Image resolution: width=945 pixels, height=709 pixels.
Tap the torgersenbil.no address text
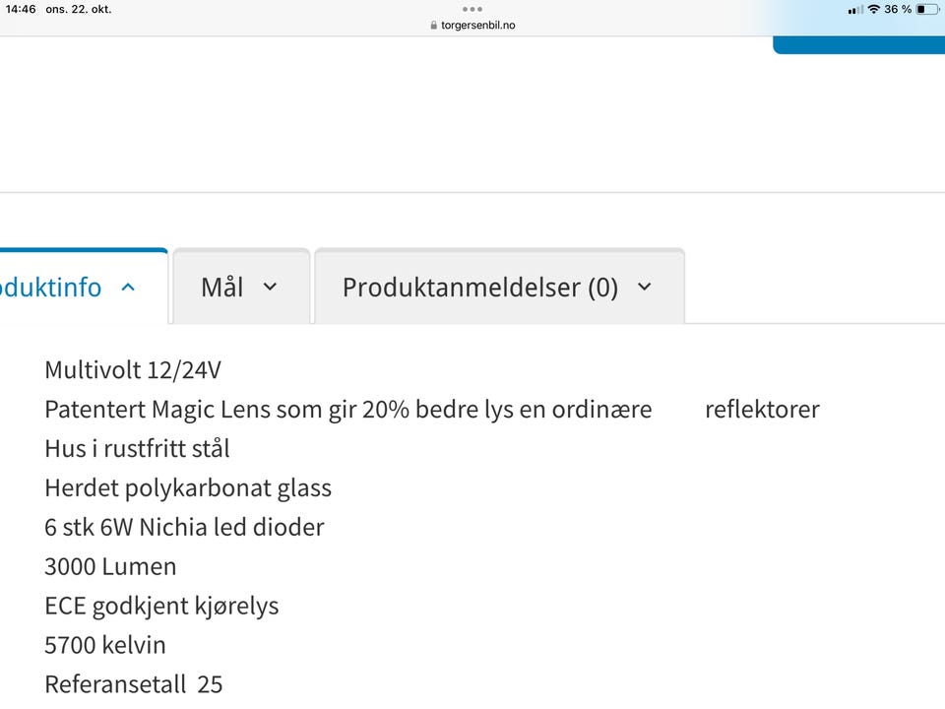(x=478, y=26)
